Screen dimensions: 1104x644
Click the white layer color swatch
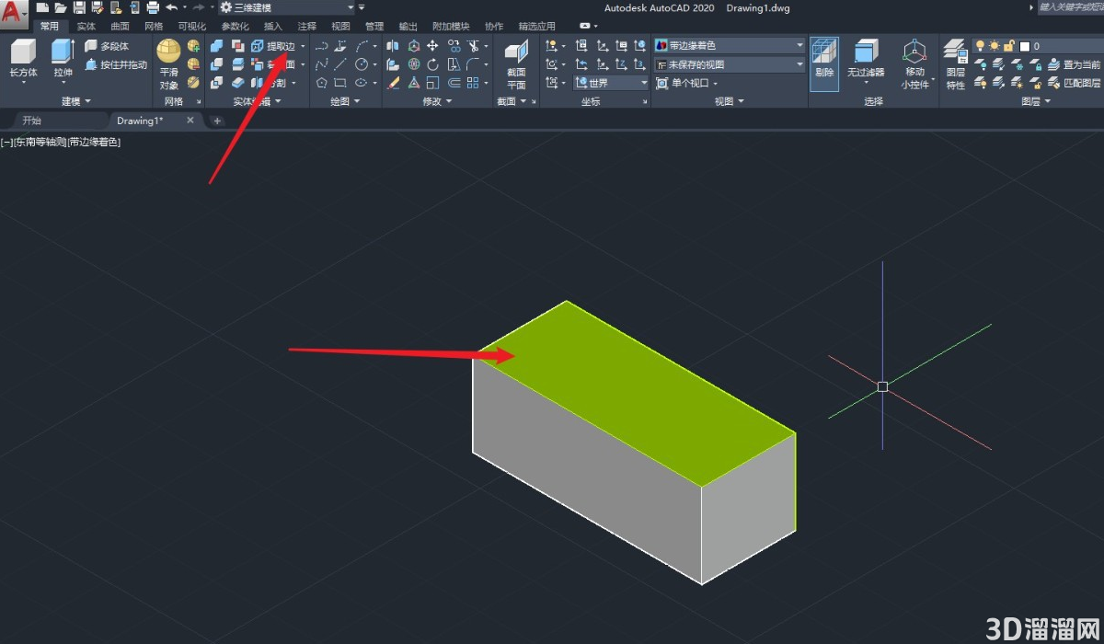1025,46
